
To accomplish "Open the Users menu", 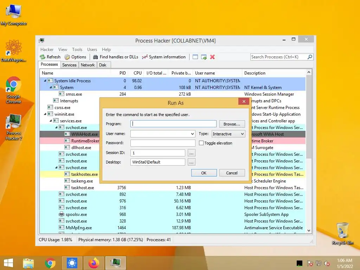I will [92, 49].
